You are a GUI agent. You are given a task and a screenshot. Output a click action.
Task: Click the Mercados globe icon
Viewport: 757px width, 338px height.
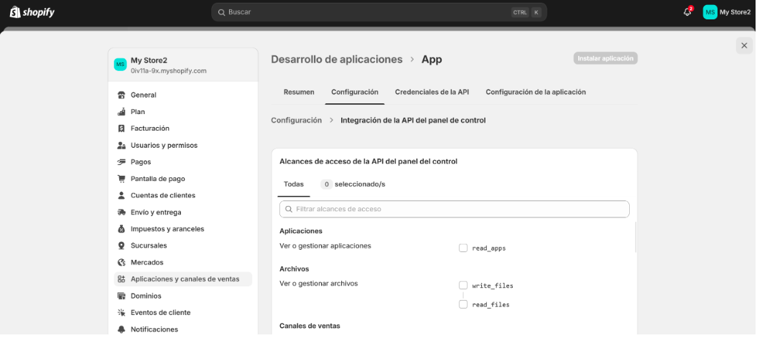click(121, 263)
